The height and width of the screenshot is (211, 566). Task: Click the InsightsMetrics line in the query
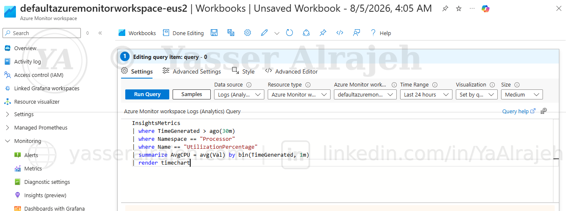point(156,123)
